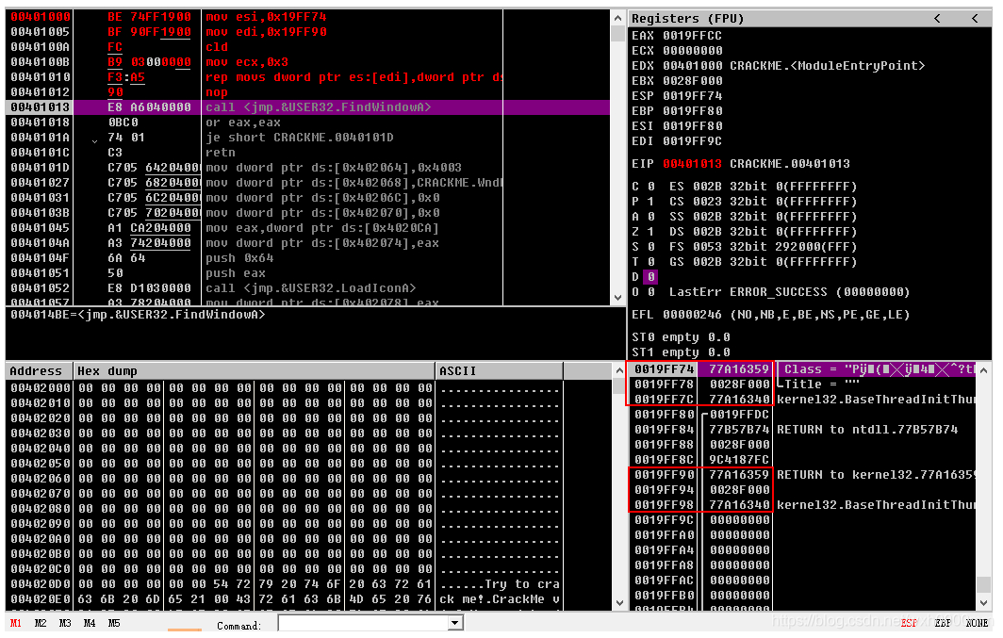Toggle the Z flag value
The image size is (1003, 638).
(x=650, y=232)
